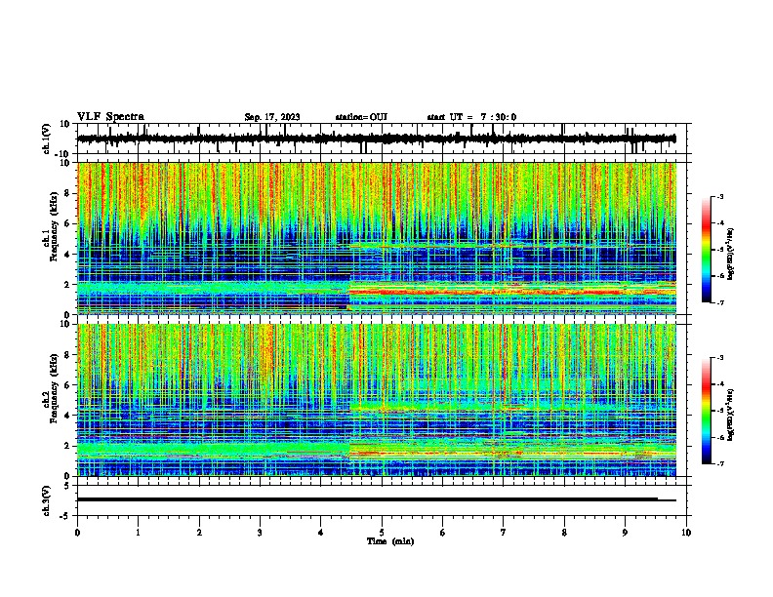Viewport: 773px width, 597px height.
Task: Click the time-axis tick label "5"
Action: tap(382, 533)
